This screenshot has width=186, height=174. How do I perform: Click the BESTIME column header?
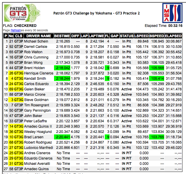62,36
